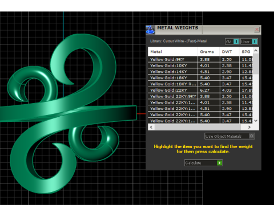
Task: Click the 2.58 DWT cell for 10KY
Action: [x=229, y=65]
